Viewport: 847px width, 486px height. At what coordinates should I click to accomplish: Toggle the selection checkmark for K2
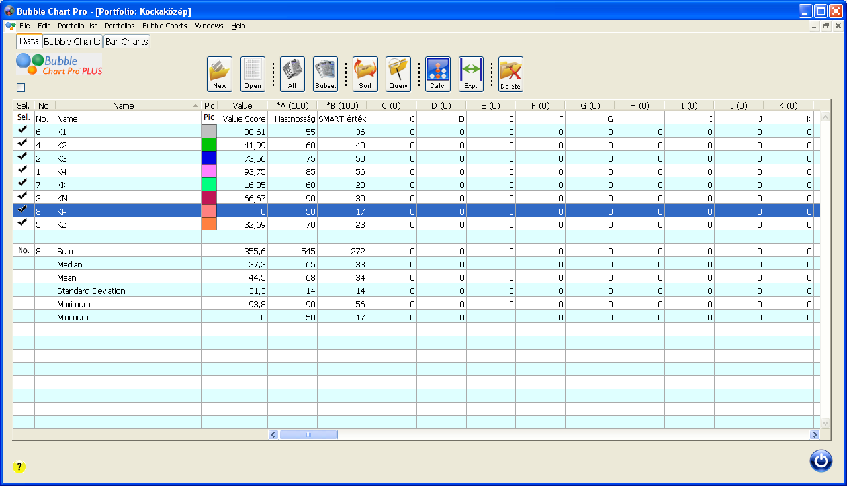[x=23, y=144]
